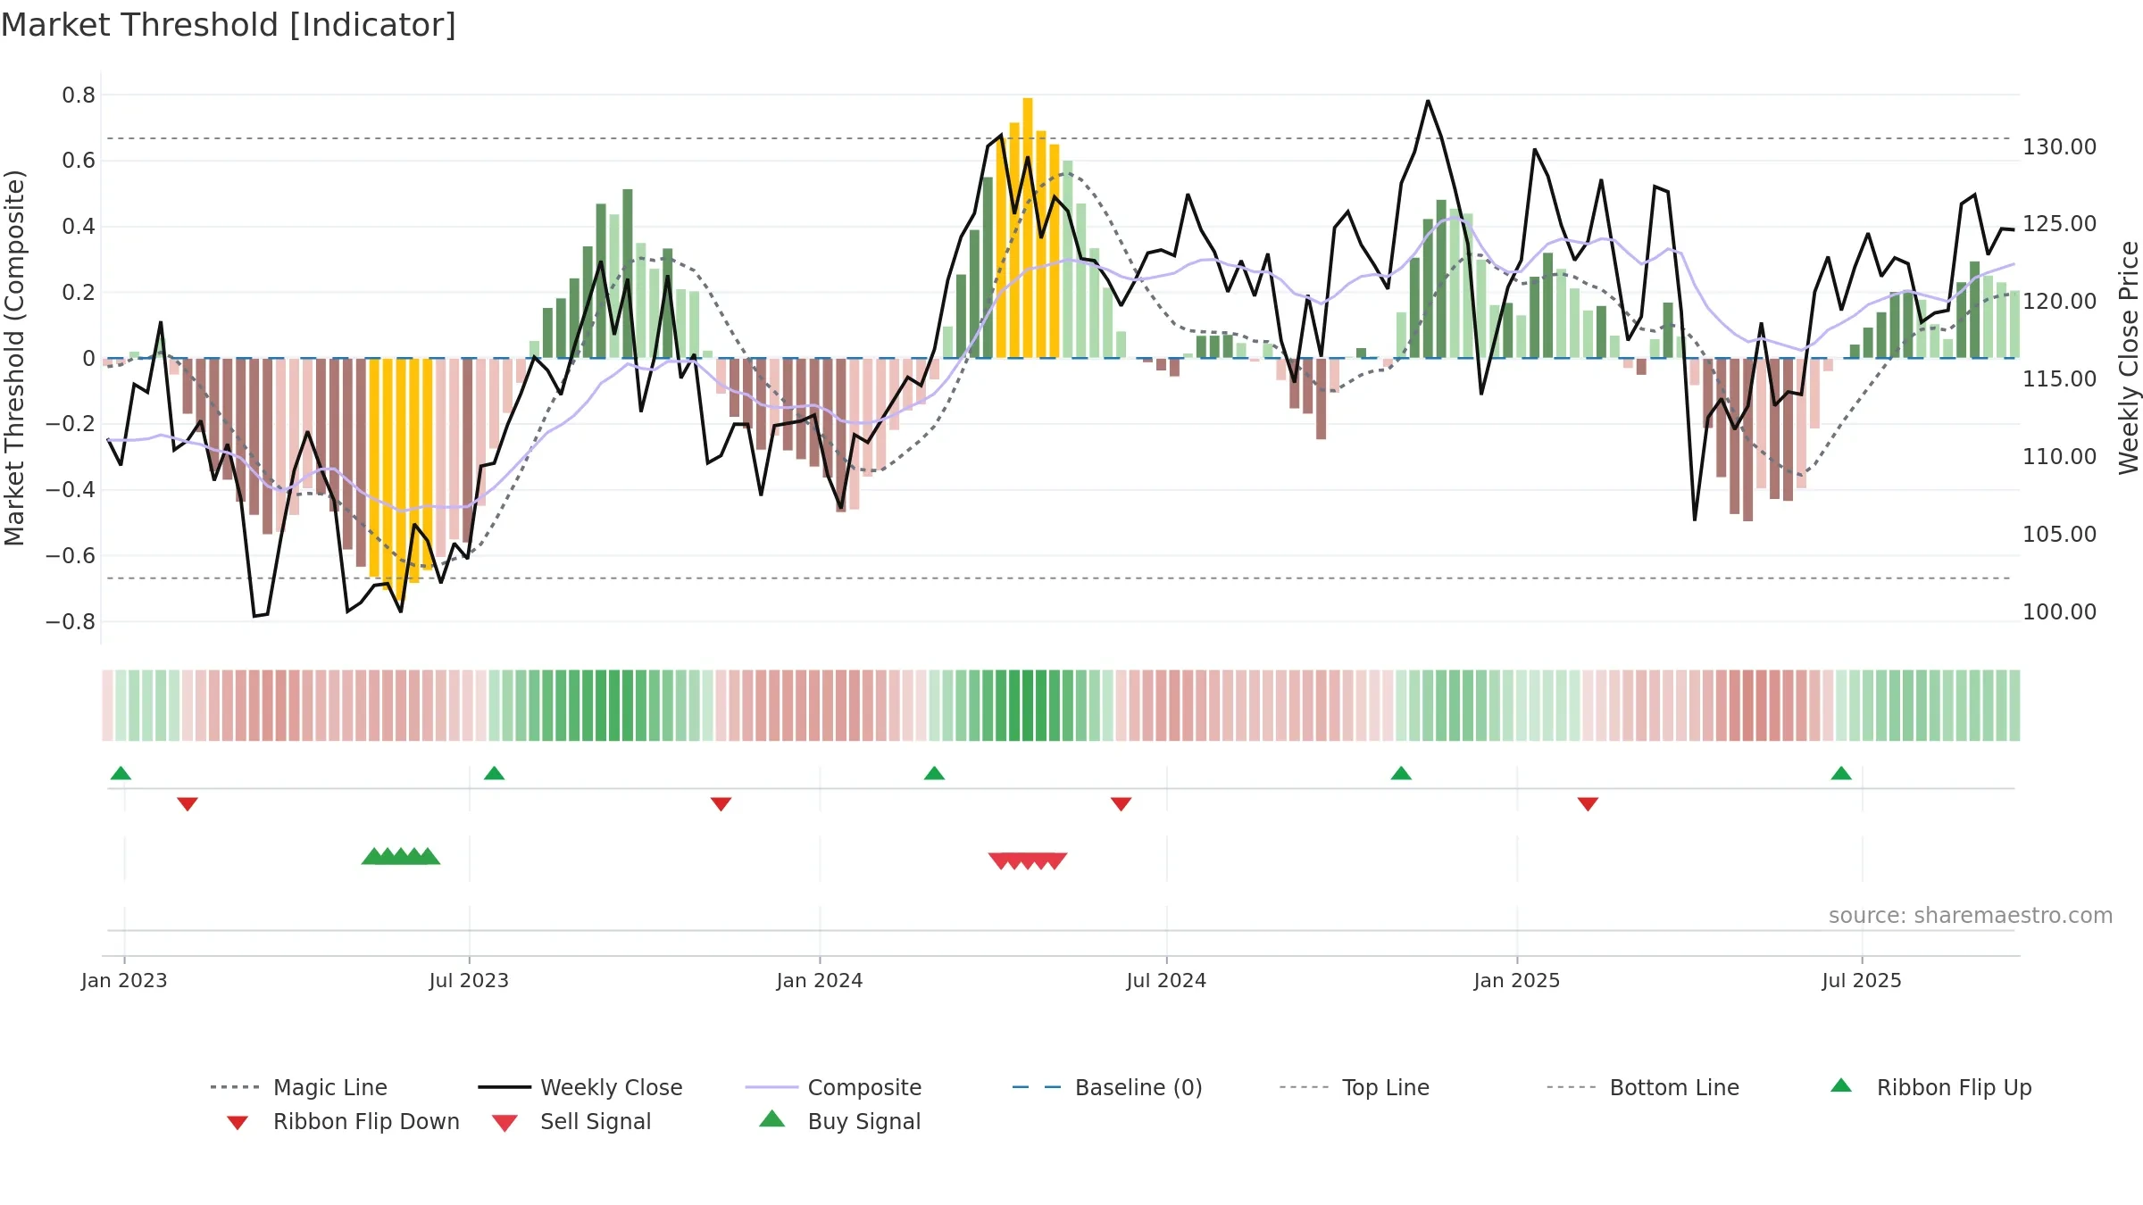2143x1205 pixels.
Task: Click the tallest yellow bar near 0.8
Action: click(x=1028, y=228)
